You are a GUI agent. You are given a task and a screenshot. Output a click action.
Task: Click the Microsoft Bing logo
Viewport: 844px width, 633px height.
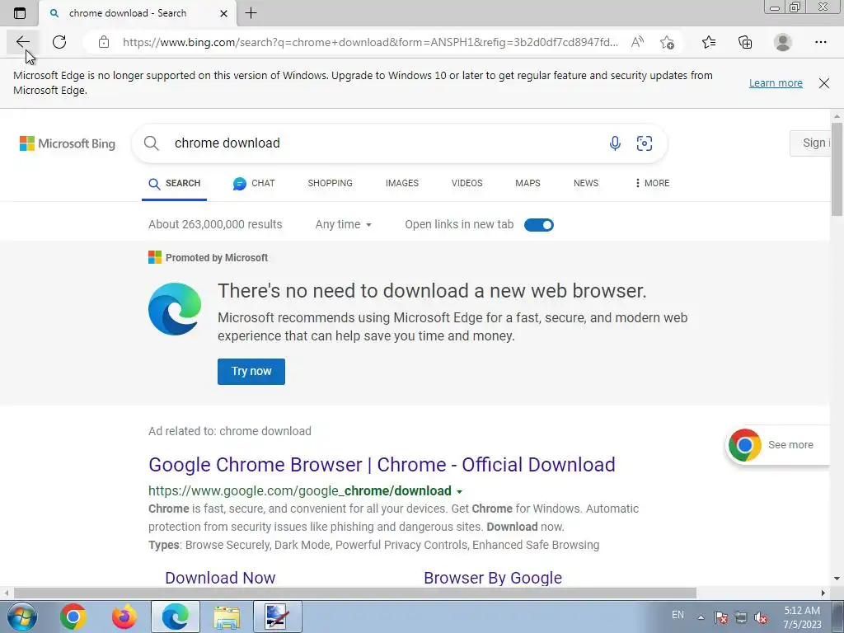pyautogui.click(x=68, y=143)
